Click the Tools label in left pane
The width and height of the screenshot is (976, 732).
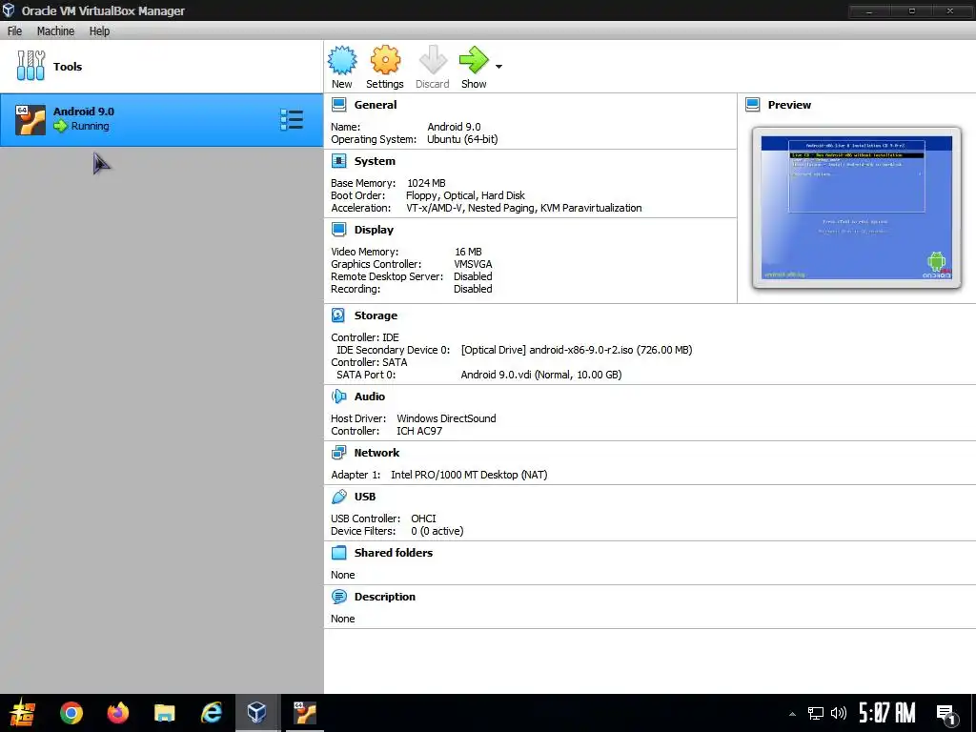(x=68, y=67)
